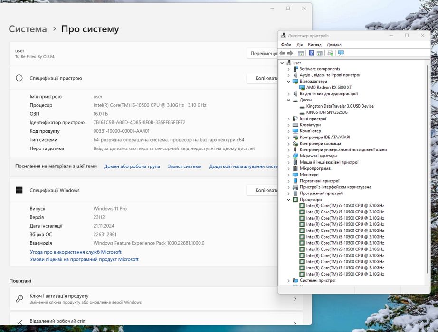Viewport: 438px width, 332px height.
Task: Click the Forward arrow in Device Manager toolbar
Action: point(290,53)
